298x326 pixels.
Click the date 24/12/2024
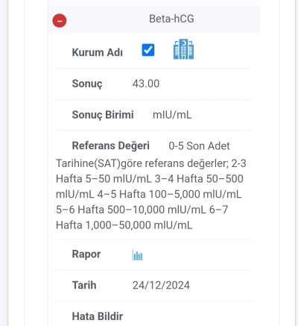(161, 285)
